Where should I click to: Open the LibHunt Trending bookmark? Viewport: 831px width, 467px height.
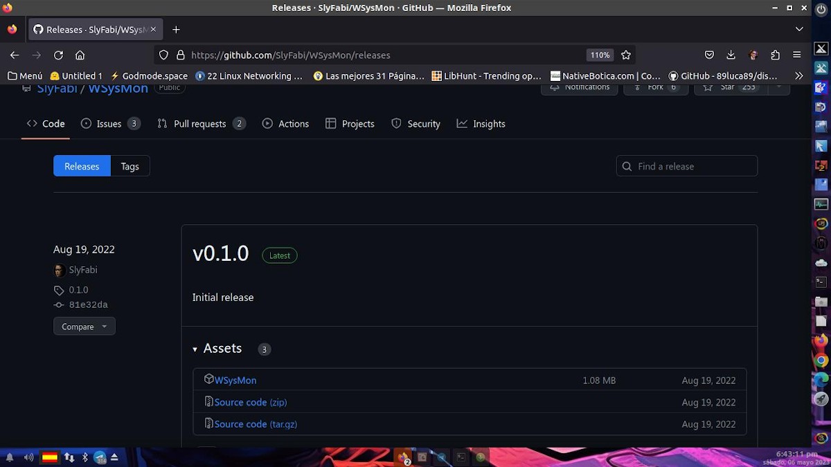pos(486,76)
